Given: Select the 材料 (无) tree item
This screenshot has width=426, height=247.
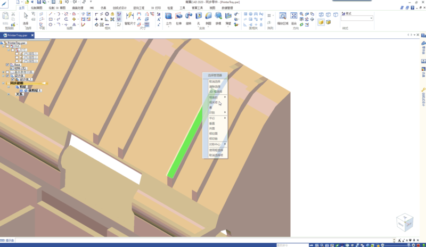Looking at the screenshot, I should pos(19,69).
